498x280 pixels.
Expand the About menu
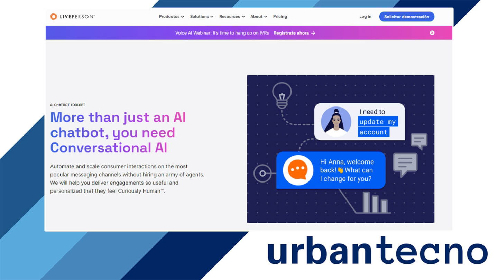[x=259, y=17]
